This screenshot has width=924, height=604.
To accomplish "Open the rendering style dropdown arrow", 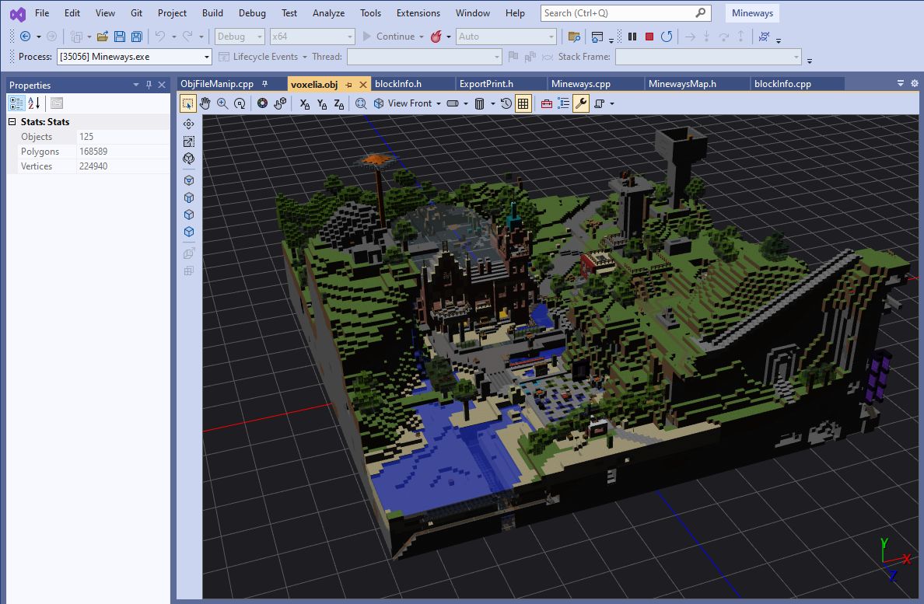I will tap(466, 104).
